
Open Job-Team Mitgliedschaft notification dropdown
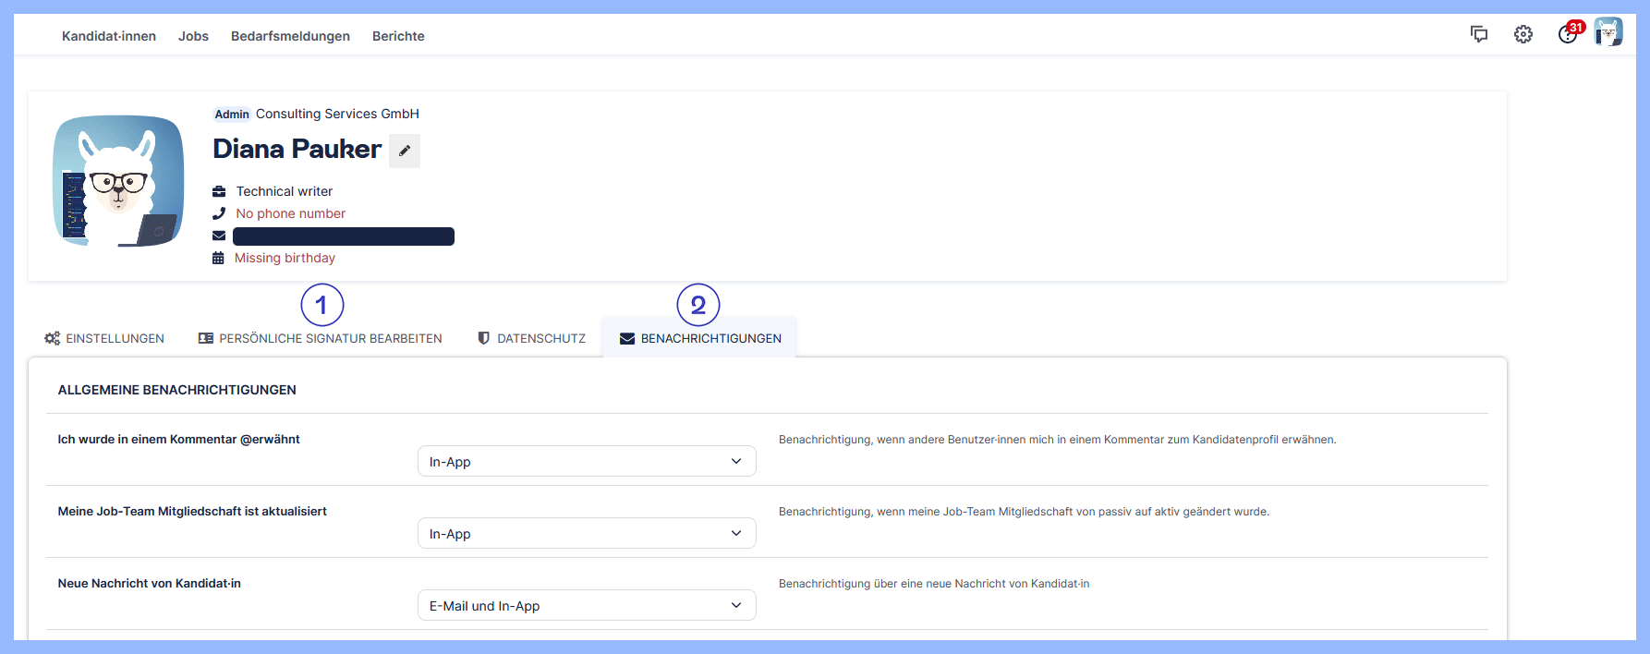click(x=587, y=533)
